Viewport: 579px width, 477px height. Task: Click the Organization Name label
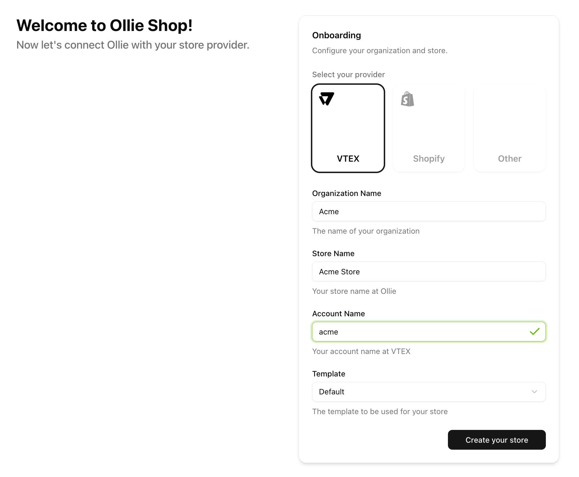pyautogui.click(x=347, y=193)
